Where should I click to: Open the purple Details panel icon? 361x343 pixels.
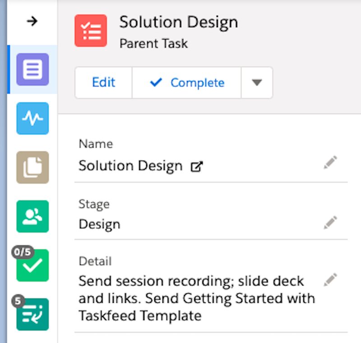tap(32, 70)
